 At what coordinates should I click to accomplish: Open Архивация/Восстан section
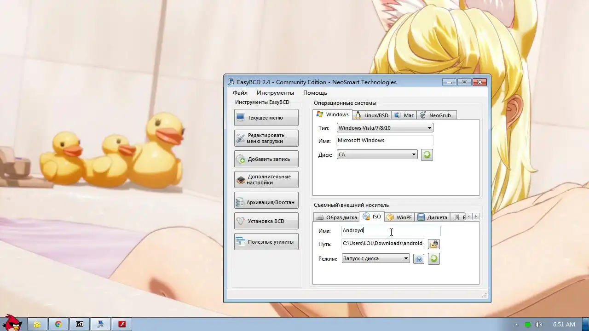click(x=266, y=200)
